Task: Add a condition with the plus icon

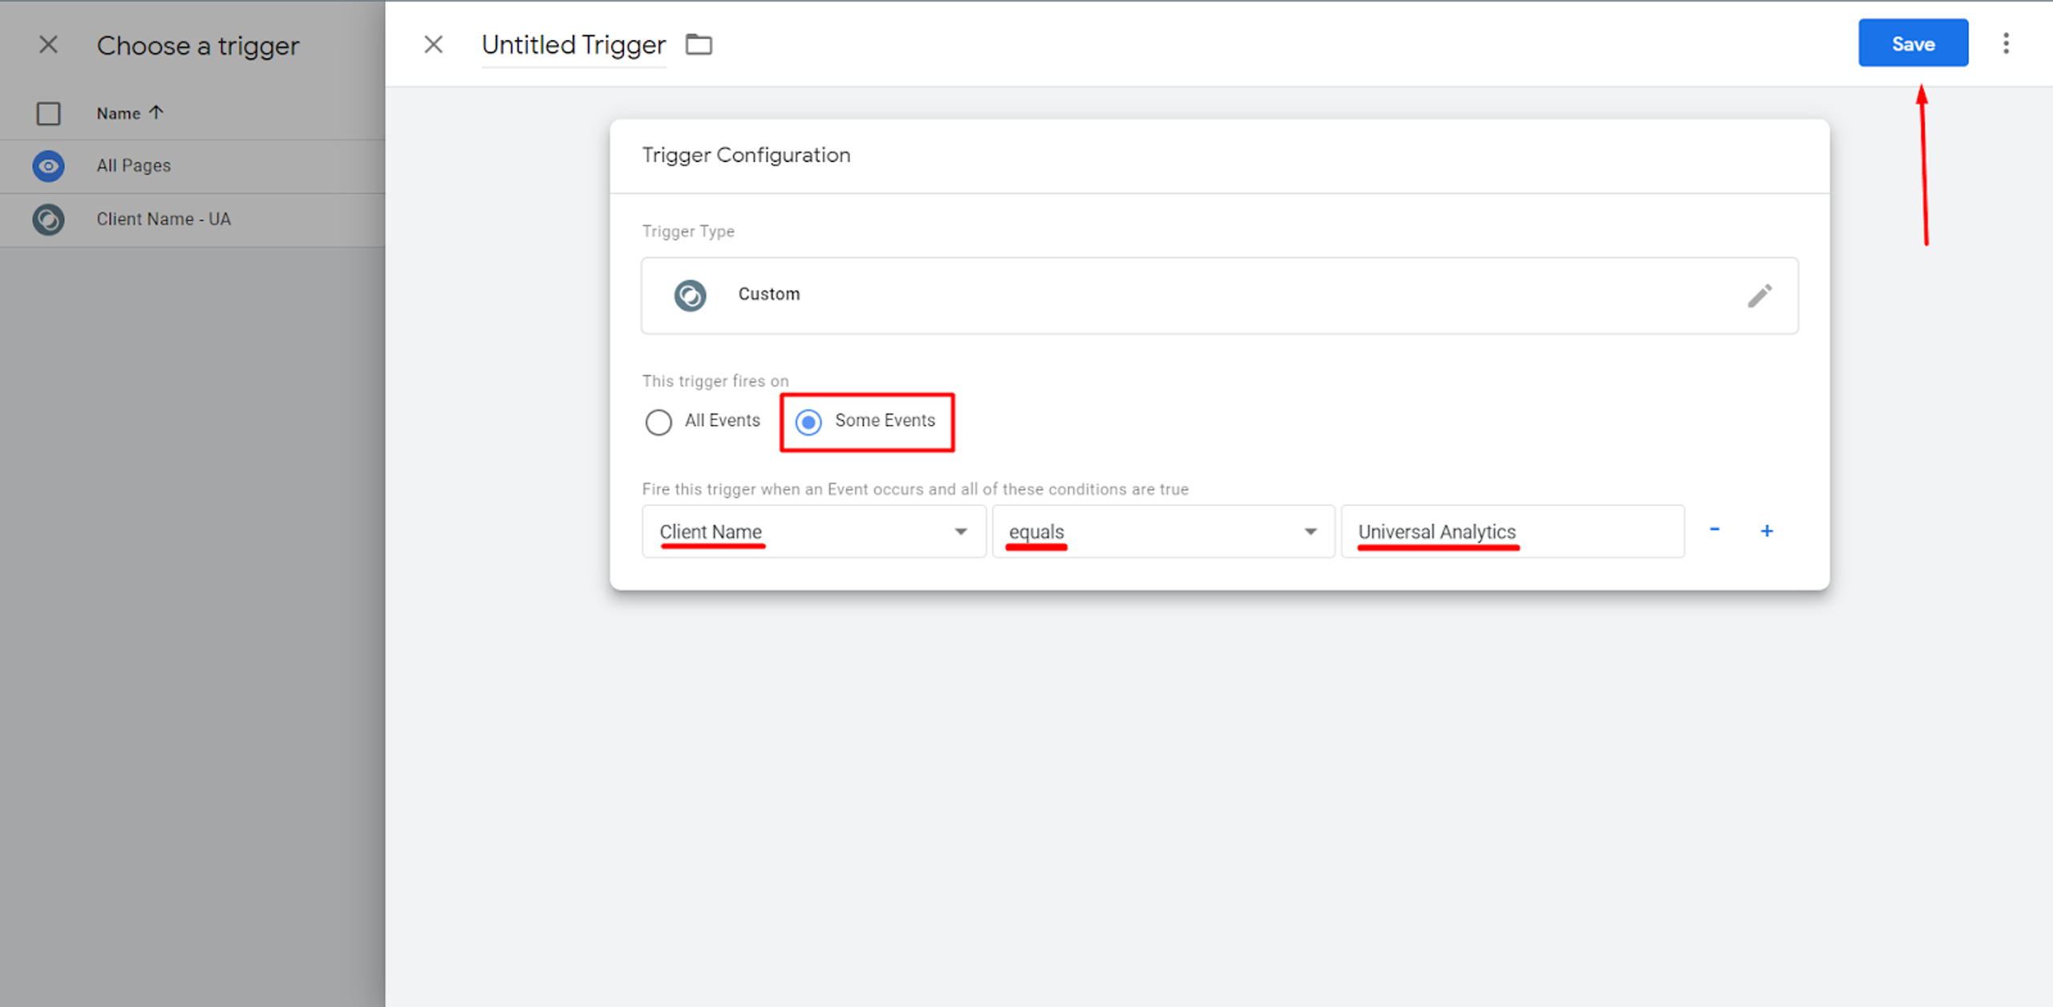Action: [x=1767, y=531]
